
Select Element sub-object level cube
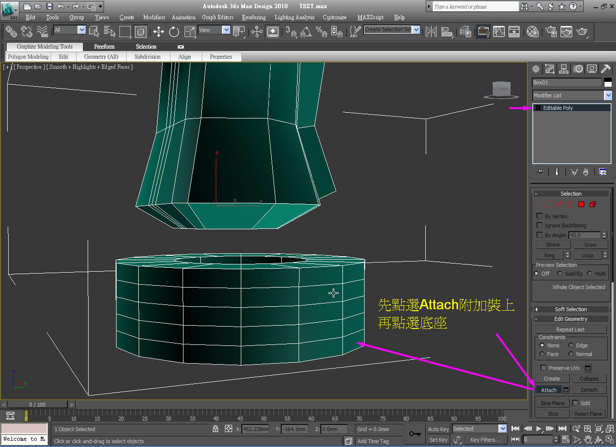pos(592,204)
